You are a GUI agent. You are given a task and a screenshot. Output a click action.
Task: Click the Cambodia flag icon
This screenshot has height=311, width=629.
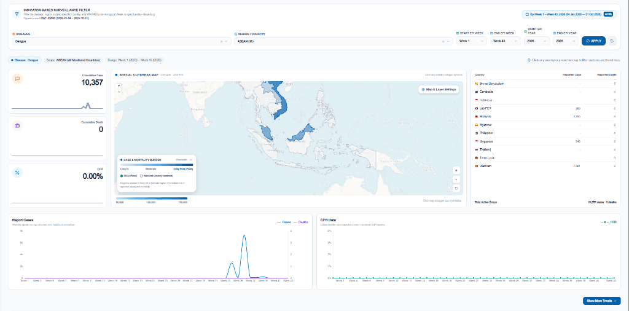[477, 92]
